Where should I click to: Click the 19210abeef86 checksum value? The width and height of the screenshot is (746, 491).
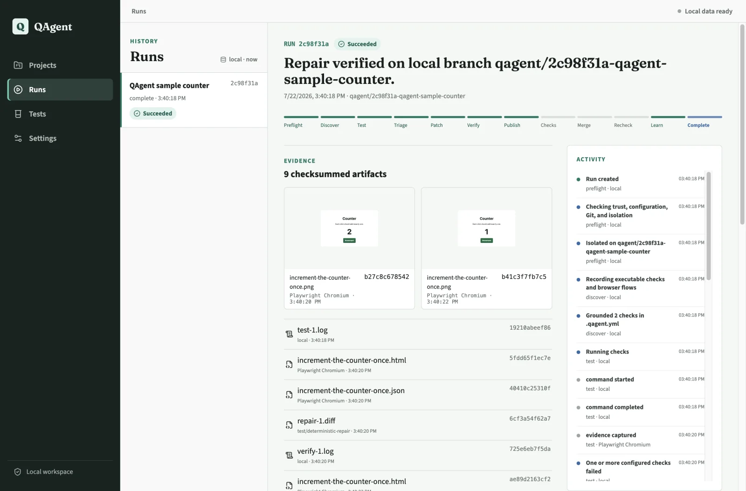pos(530,328)
